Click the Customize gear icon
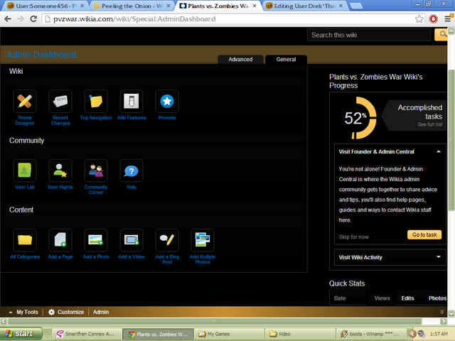 point(51,312)
